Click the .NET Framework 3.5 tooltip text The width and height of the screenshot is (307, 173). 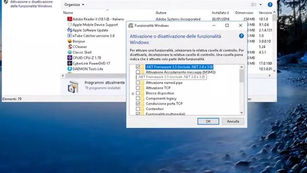(171, 77)
